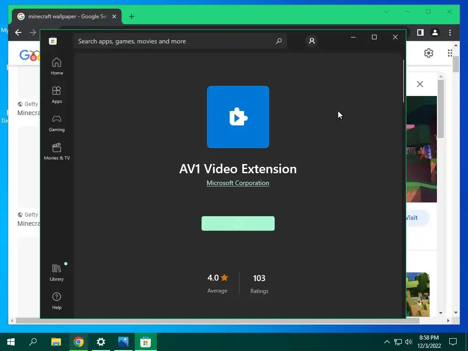Viewport: 468px width, 351px height.
Task: Click the 103 Ratings count
Action: point(259,283)
